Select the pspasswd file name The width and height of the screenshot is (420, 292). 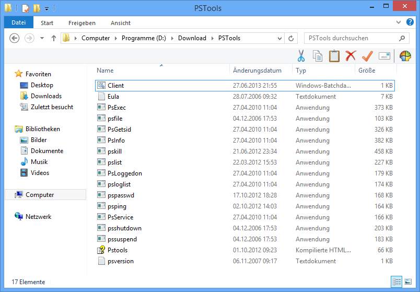(x=121, y=195)
